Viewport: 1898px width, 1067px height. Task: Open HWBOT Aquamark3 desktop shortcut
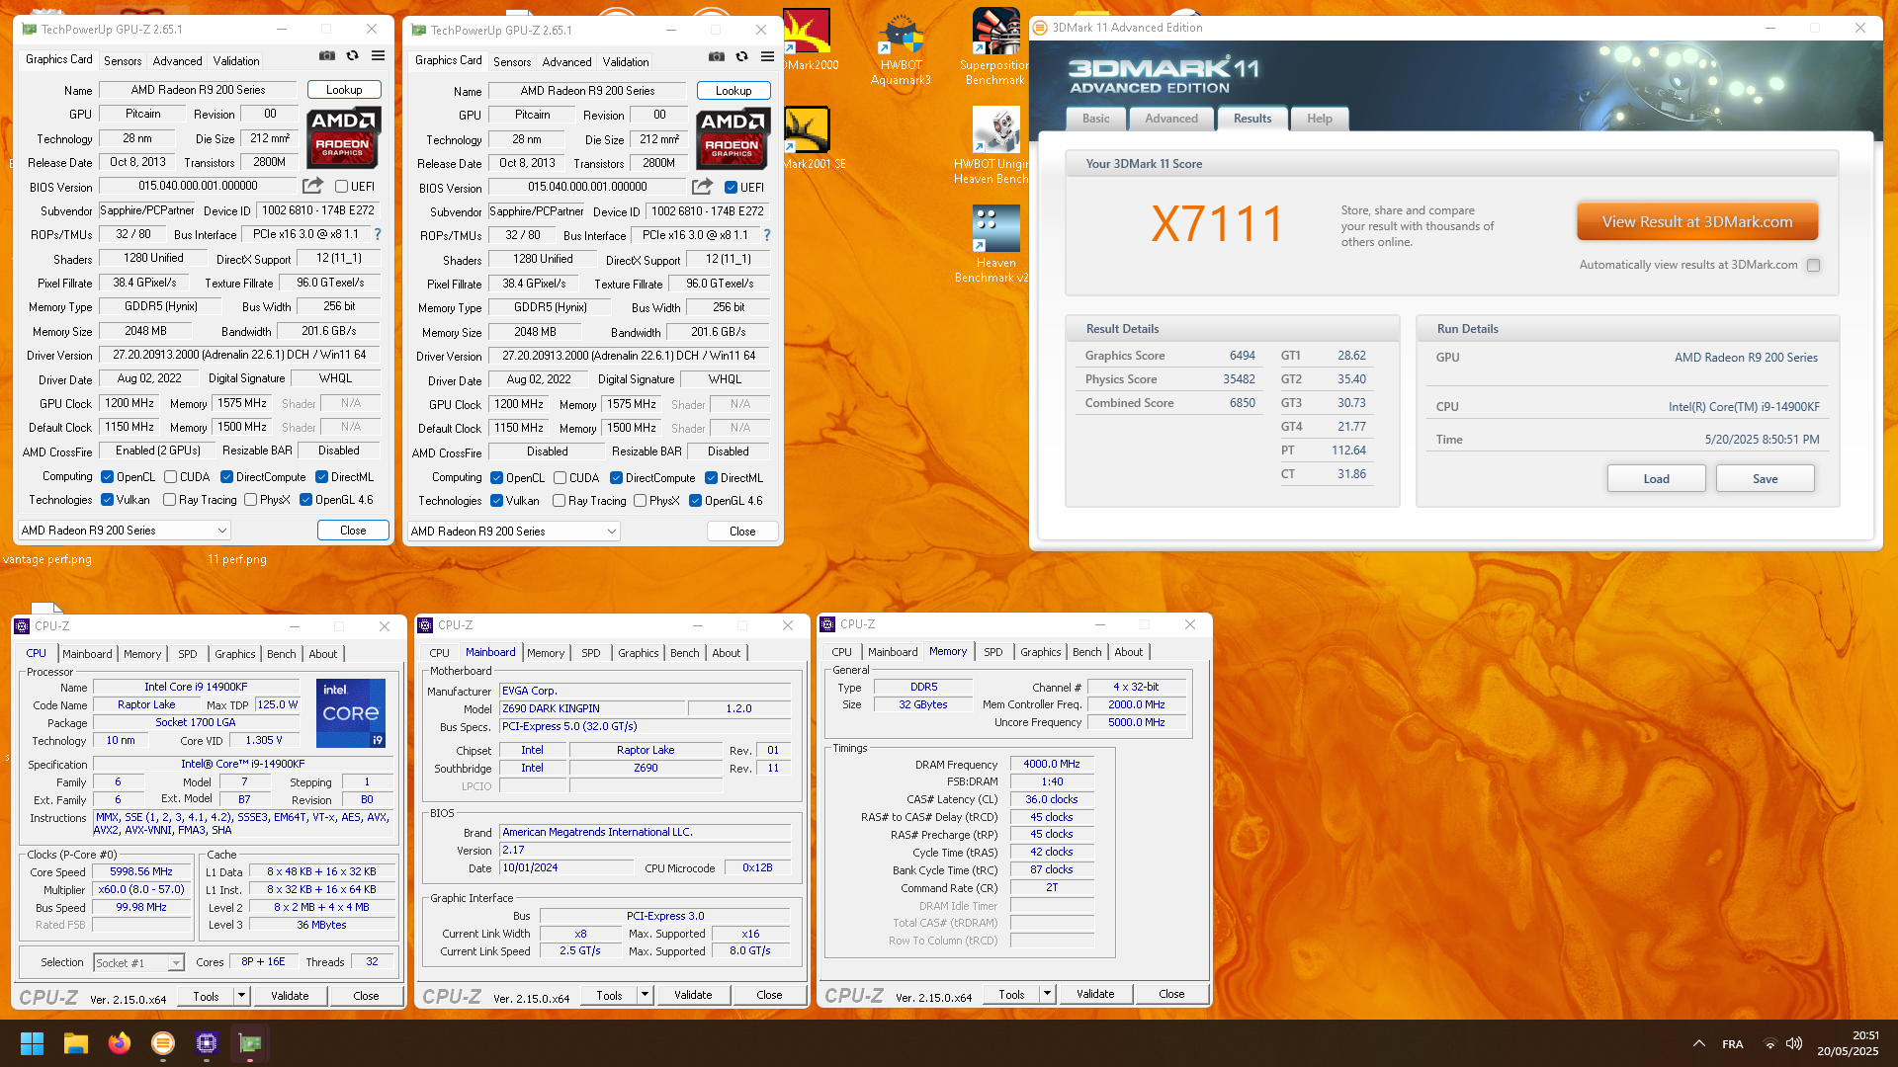pyautogui.click(x=901, y=49)
